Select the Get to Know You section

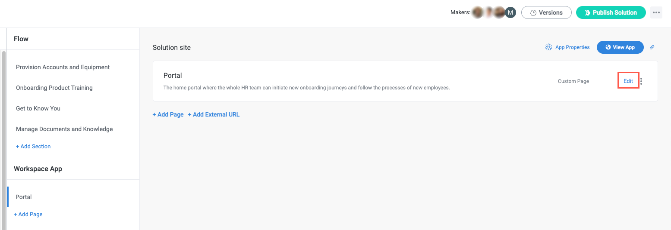point(38,108)
